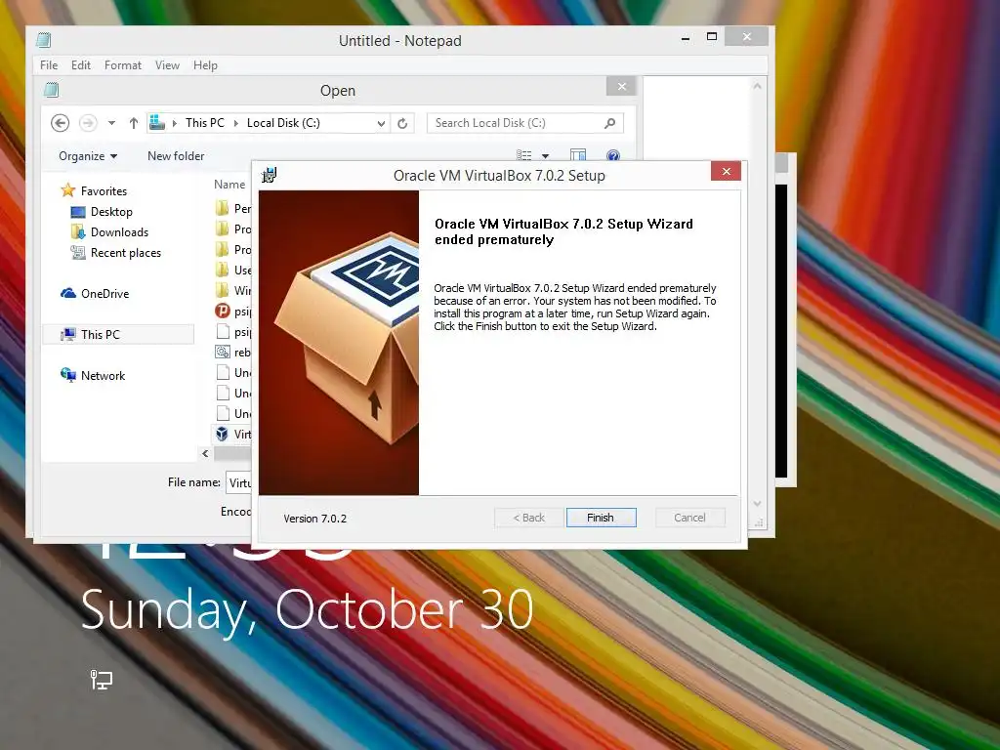
Task: Open the File menu in Notepad
Action: point(49,65)
